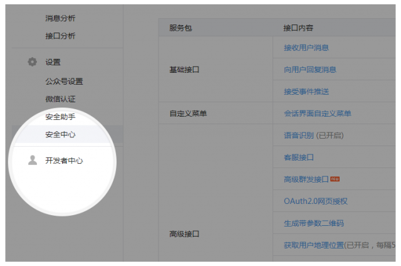Click the 向用户回复消息 link
Viewport: 401px width, 266px height.
point(310,70)
